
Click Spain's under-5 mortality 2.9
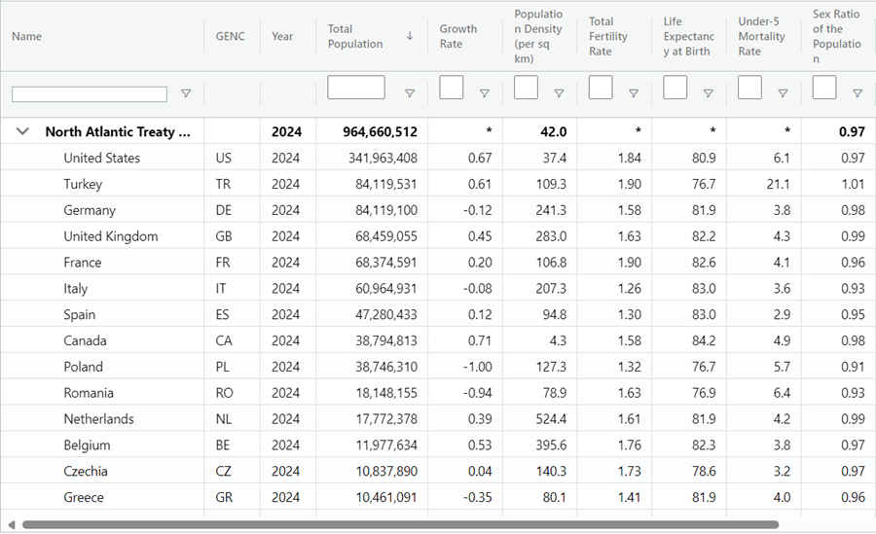pos(782,315)
